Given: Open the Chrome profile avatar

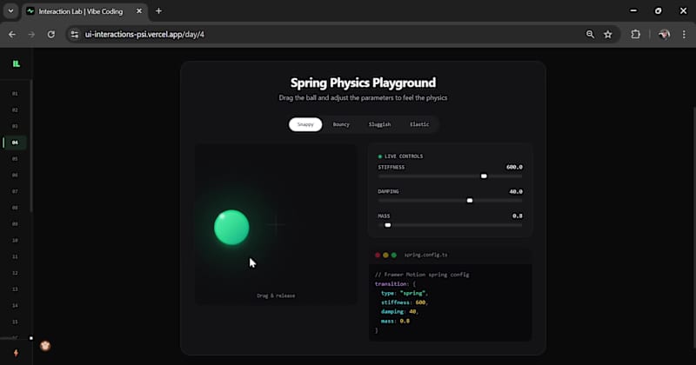Looking at the screenshot, I should pyautogui.click(x=664, y=34).
